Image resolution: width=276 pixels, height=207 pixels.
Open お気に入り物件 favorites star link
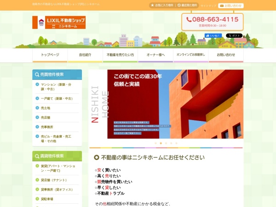coord(162,6)
